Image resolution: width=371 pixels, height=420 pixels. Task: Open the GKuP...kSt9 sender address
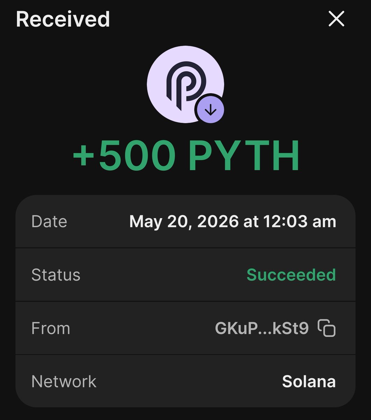[x=262, y=328]
